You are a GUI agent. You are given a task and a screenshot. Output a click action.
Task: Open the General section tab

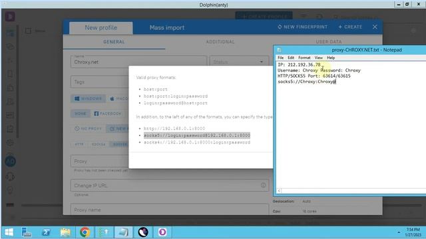click(x=114, y=42)
